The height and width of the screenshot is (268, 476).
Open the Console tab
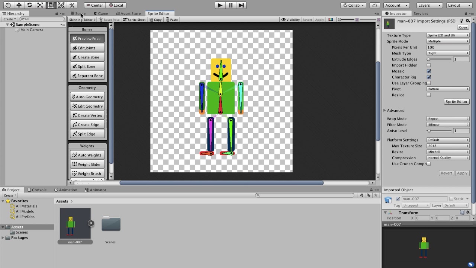(37, 190)
